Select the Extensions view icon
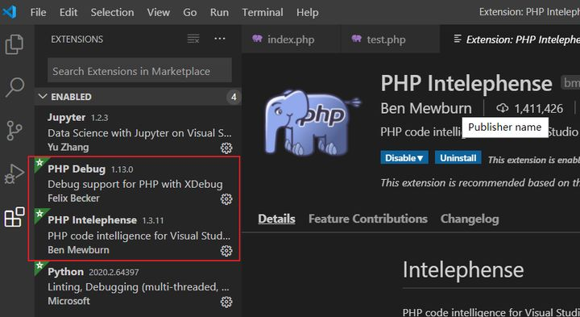This screenshot has width=580, height=317. point(14,217)
